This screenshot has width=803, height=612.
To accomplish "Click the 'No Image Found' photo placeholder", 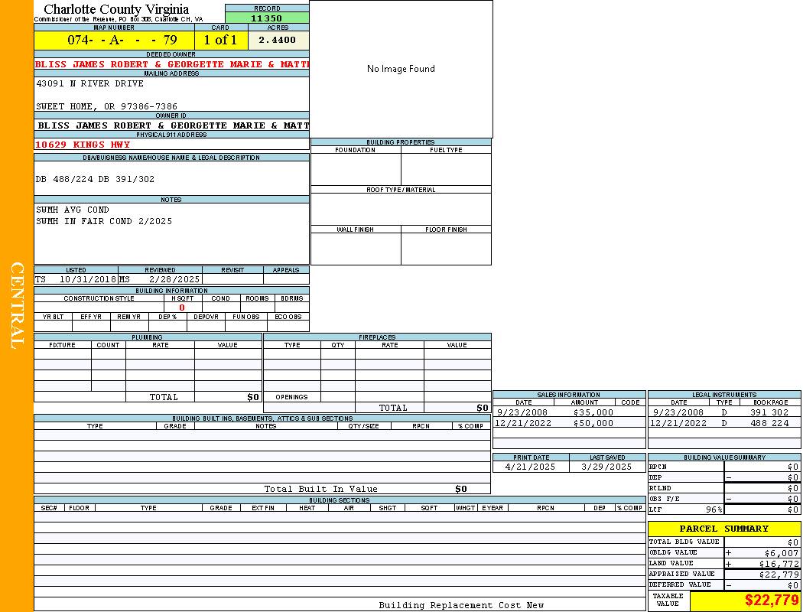I will pyautogui.click(x=401, y=69).
